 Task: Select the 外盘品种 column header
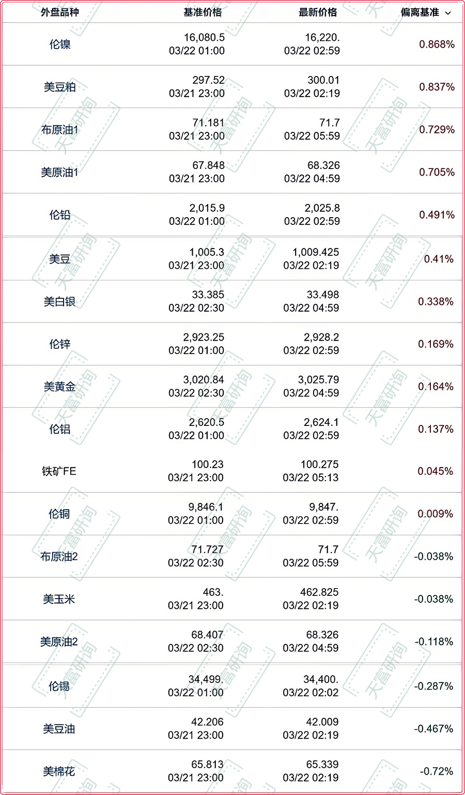coord(60,12)
